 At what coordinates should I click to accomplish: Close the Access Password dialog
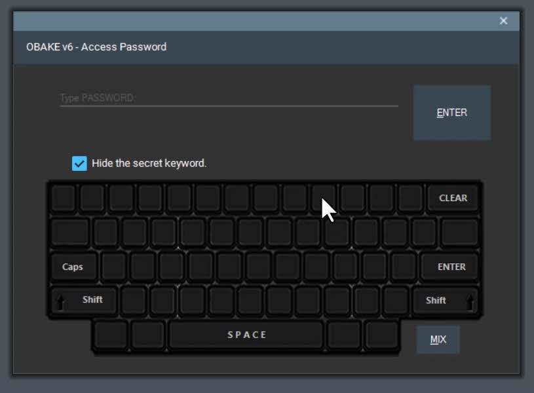point(503,21)
